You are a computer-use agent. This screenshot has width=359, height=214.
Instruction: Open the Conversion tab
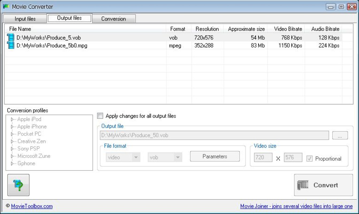tap(114, 19)
